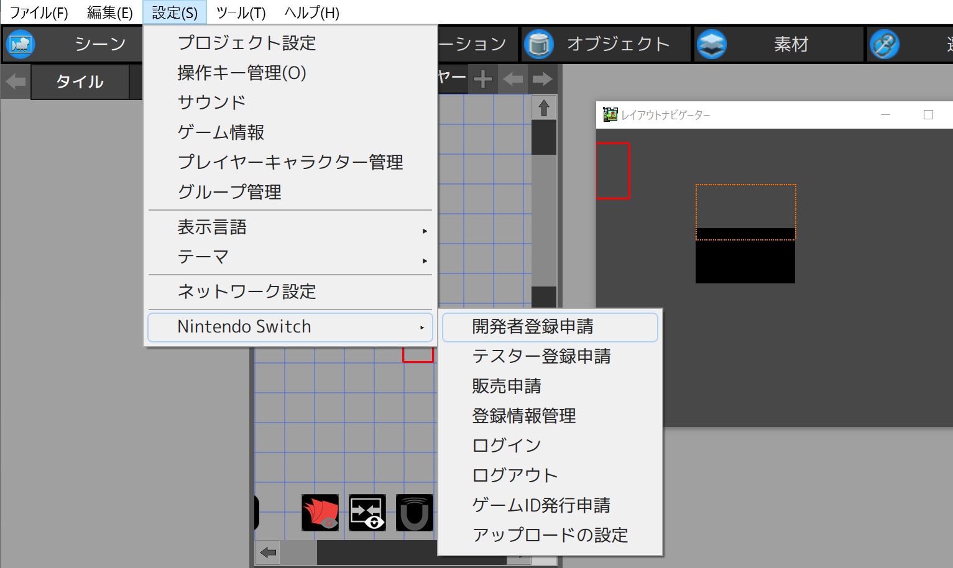Select ゲームID発行申請
Screen dimensions: 953x568
pos(550,506)
